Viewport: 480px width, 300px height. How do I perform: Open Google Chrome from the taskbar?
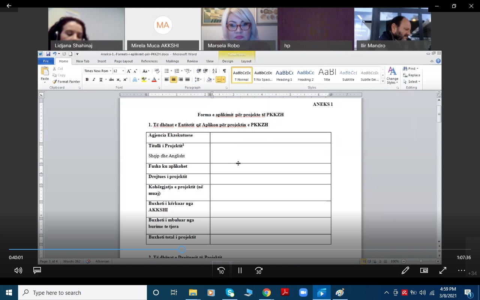tap(267, 292)
